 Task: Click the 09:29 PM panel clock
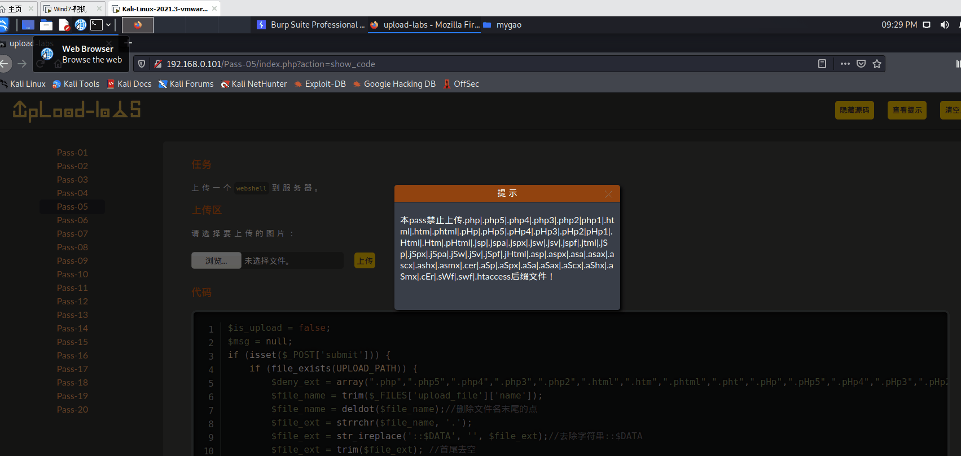tap(899, 25)
